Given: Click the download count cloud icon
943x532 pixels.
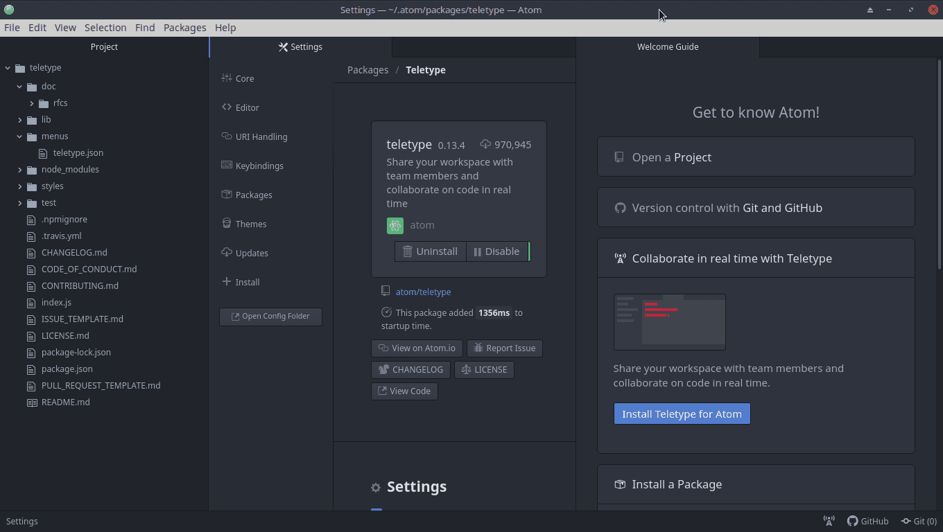Looking at the screenshot, I should (x=485, y=145).
